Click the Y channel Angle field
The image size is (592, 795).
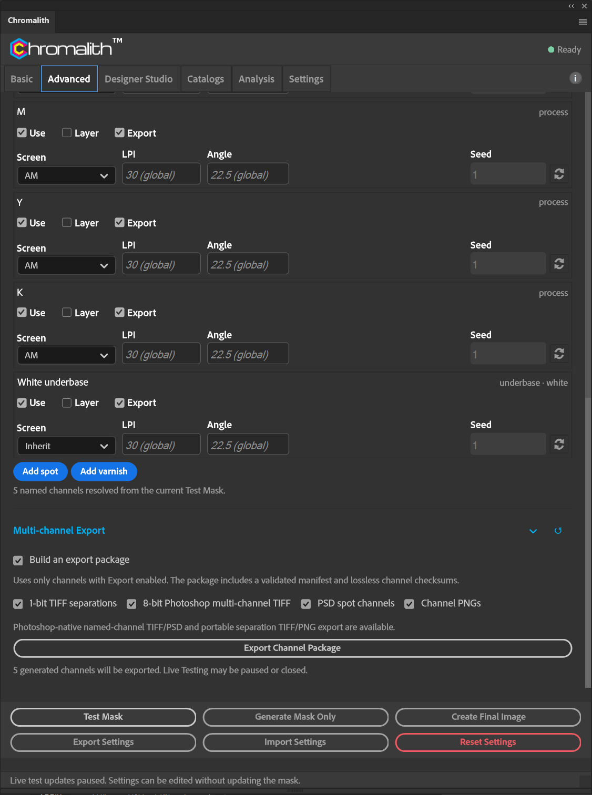(x=248, y=264)
